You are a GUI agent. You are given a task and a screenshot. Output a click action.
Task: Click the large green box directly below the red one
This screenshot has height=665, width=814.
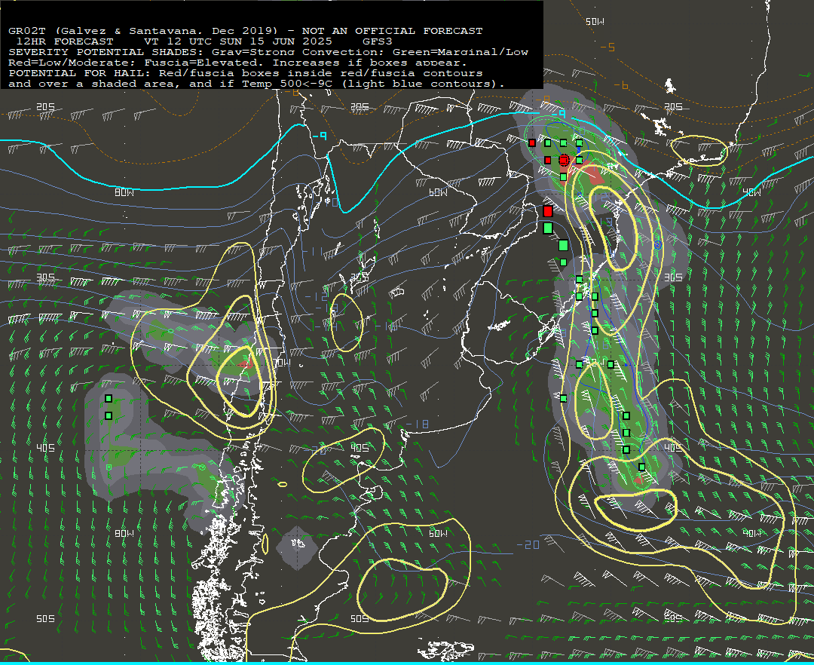tap(548, 228)
